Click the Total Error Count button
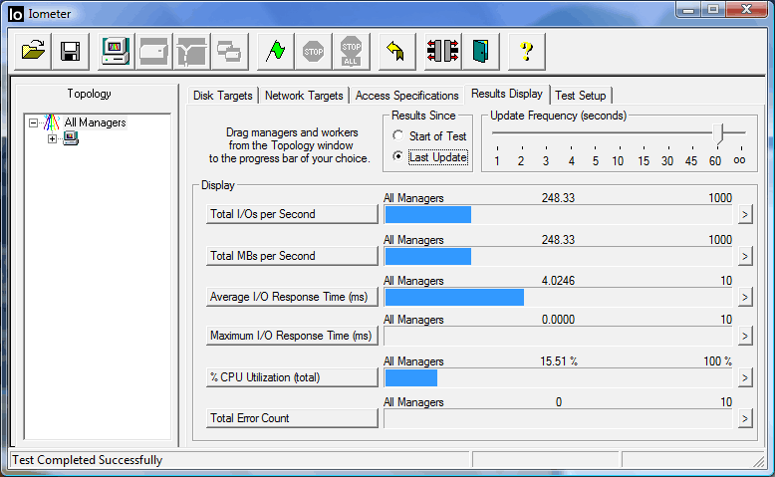The image size is (775, 477). 292,418
